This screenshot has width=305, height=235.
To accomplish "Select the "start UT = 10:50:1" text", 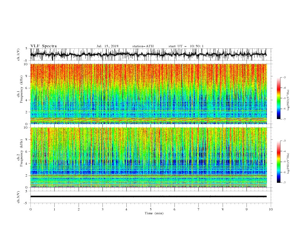I will pyautogui.click(x=186, y=46).
